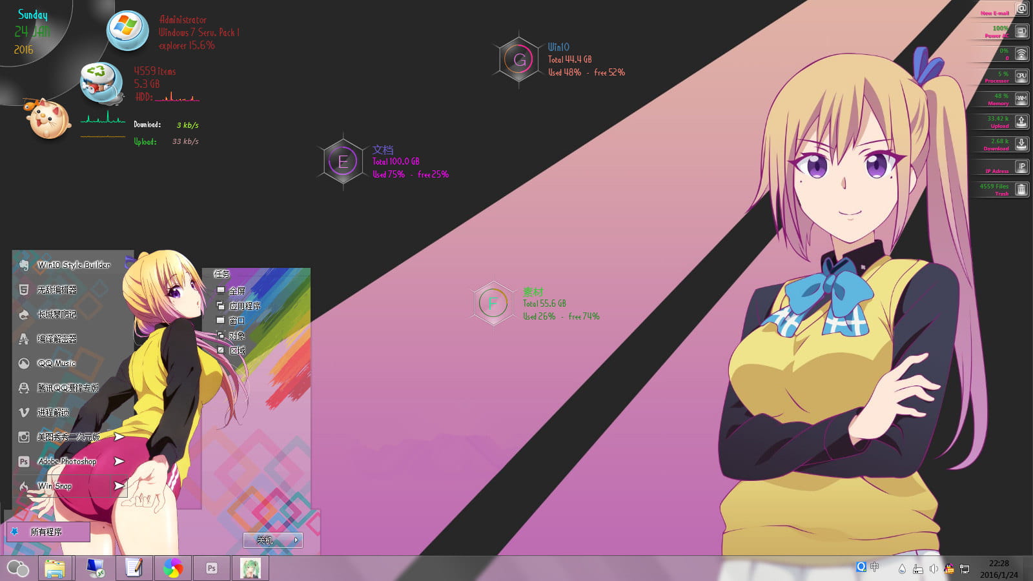The width and height of the screenshot is (1033, 581).
Task: Open the G drive Win10 hexagon icon
Action: [519, 60]
